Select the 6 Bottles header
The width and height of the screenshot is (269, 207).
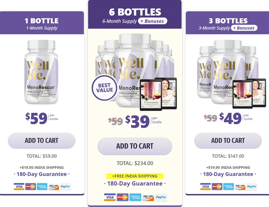(135, 14)
